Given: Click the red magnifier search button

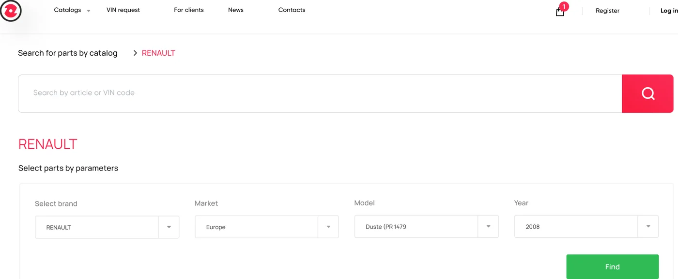Looking at the screenshot, I should point(647,93).
